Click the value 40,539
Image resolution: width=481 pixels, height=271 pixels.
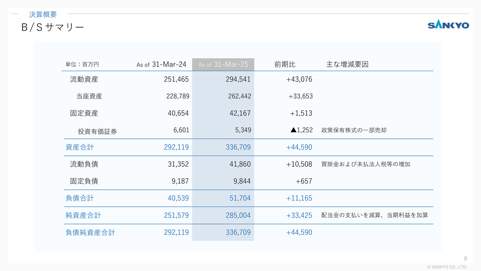coord(178,198)
